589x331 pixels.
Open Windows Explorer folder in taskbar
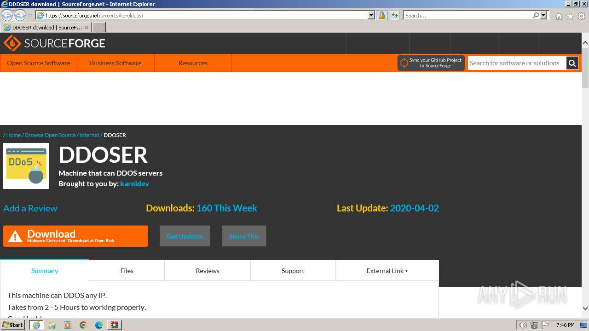(52, 325)
